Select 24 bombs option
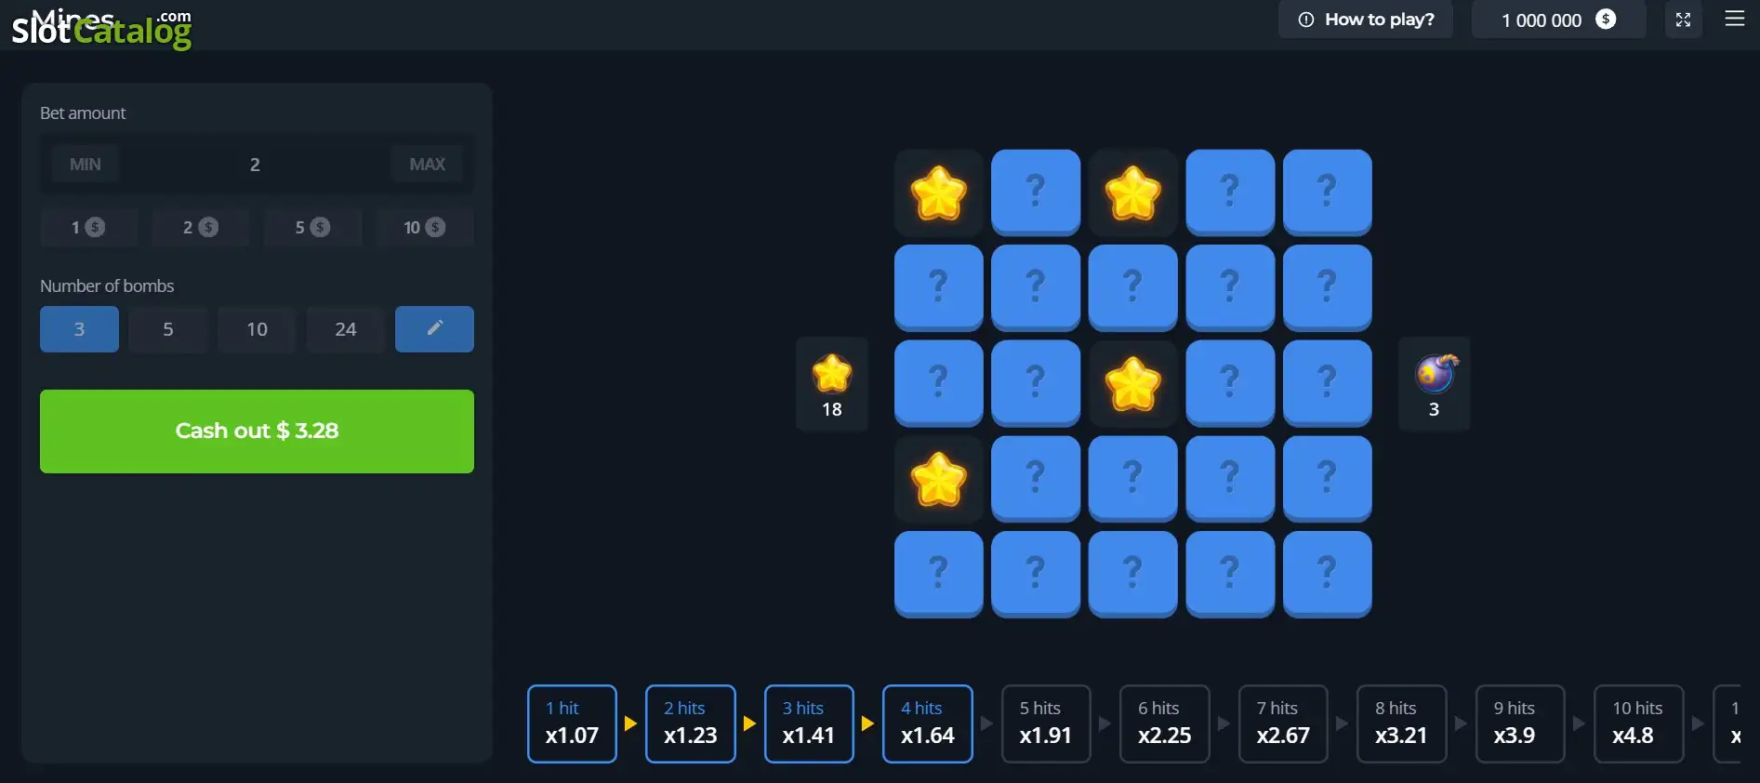Image resolution: width=1760 pixels, height=783 pixels. coord(346,328)
